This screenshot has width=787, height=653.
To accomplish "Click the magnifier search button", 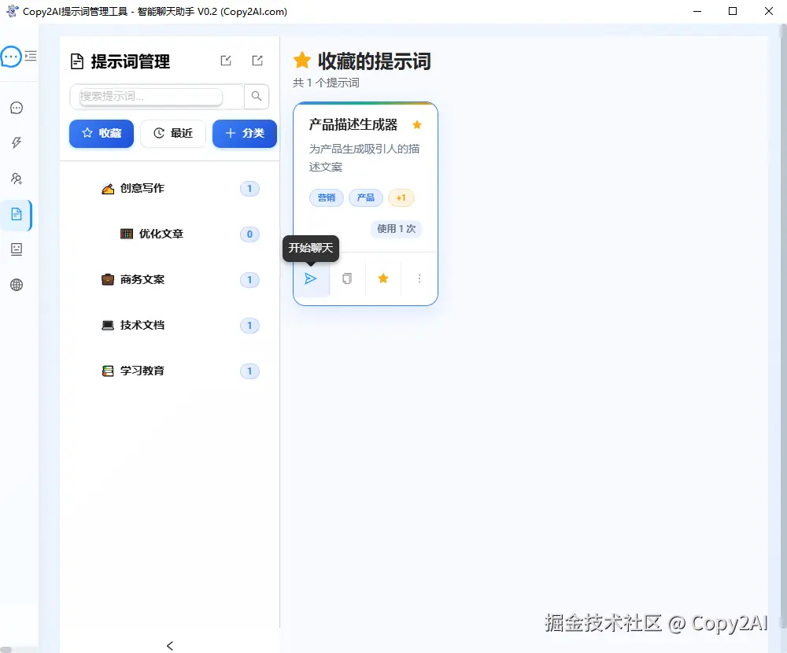I will [257, 96].
